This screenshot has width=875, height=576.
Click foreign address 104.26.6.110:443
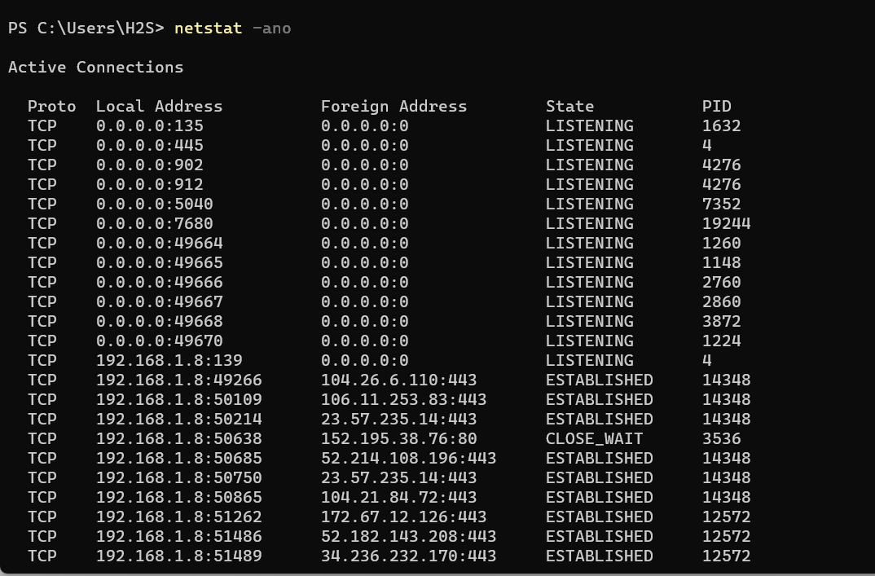(398, 380)
